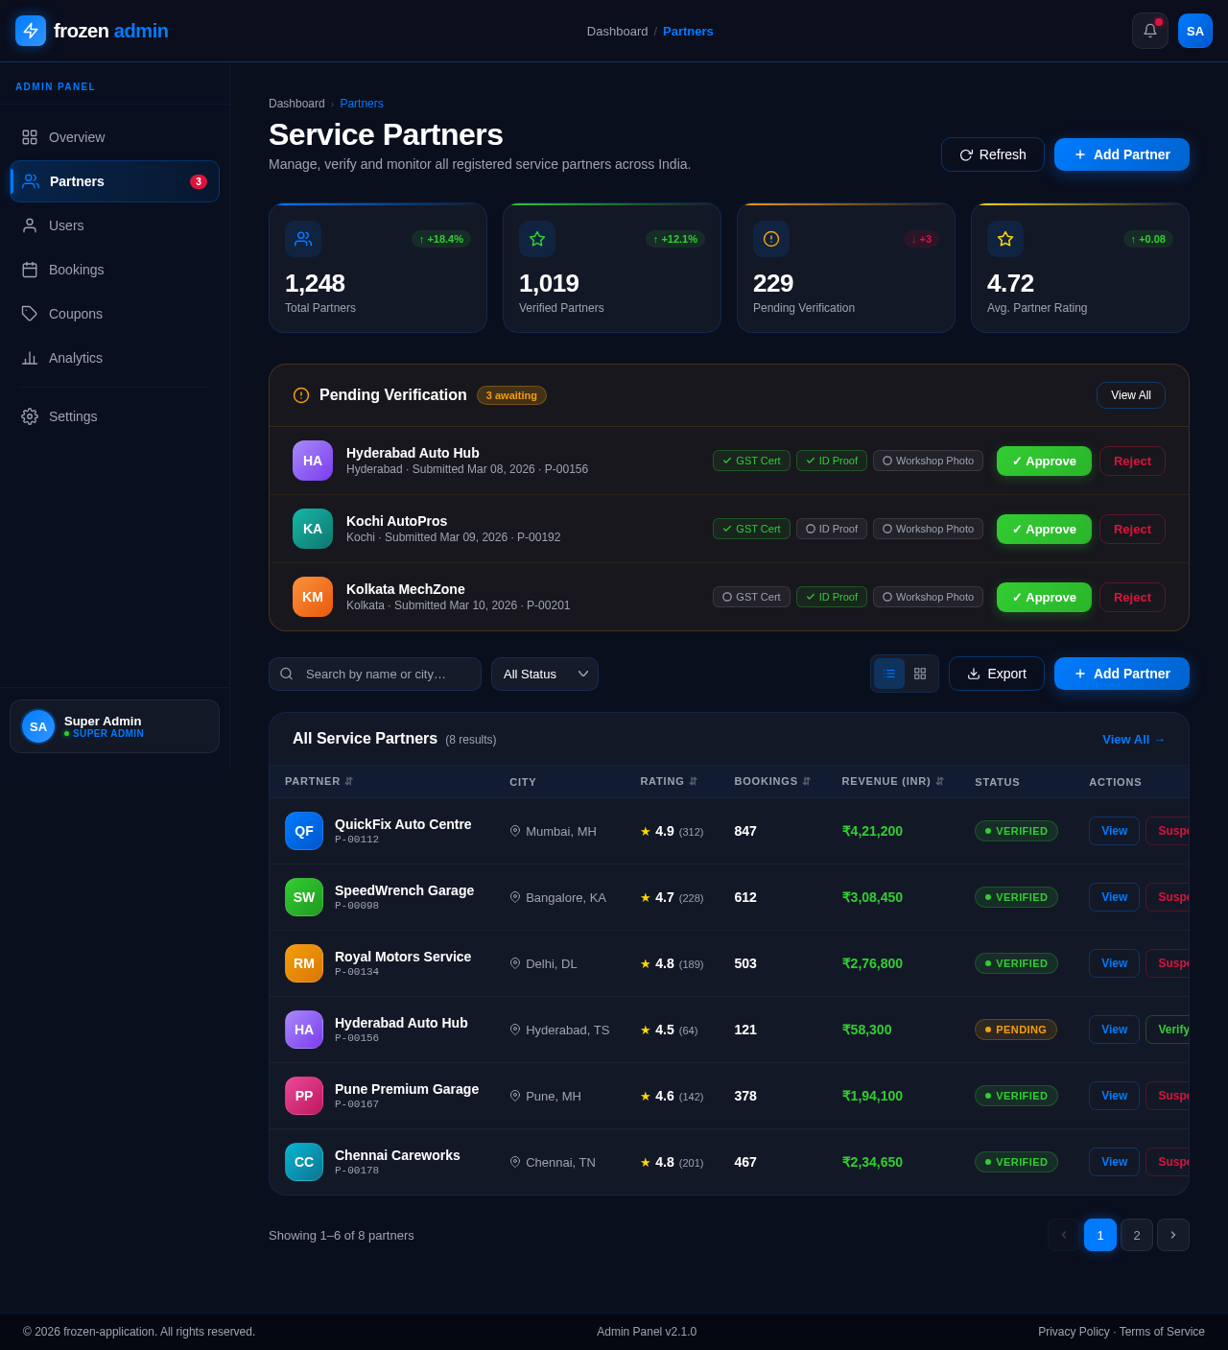1228x1350 pixels.
Task: Open the Coupons sidebar item
Action: (75, 314)
